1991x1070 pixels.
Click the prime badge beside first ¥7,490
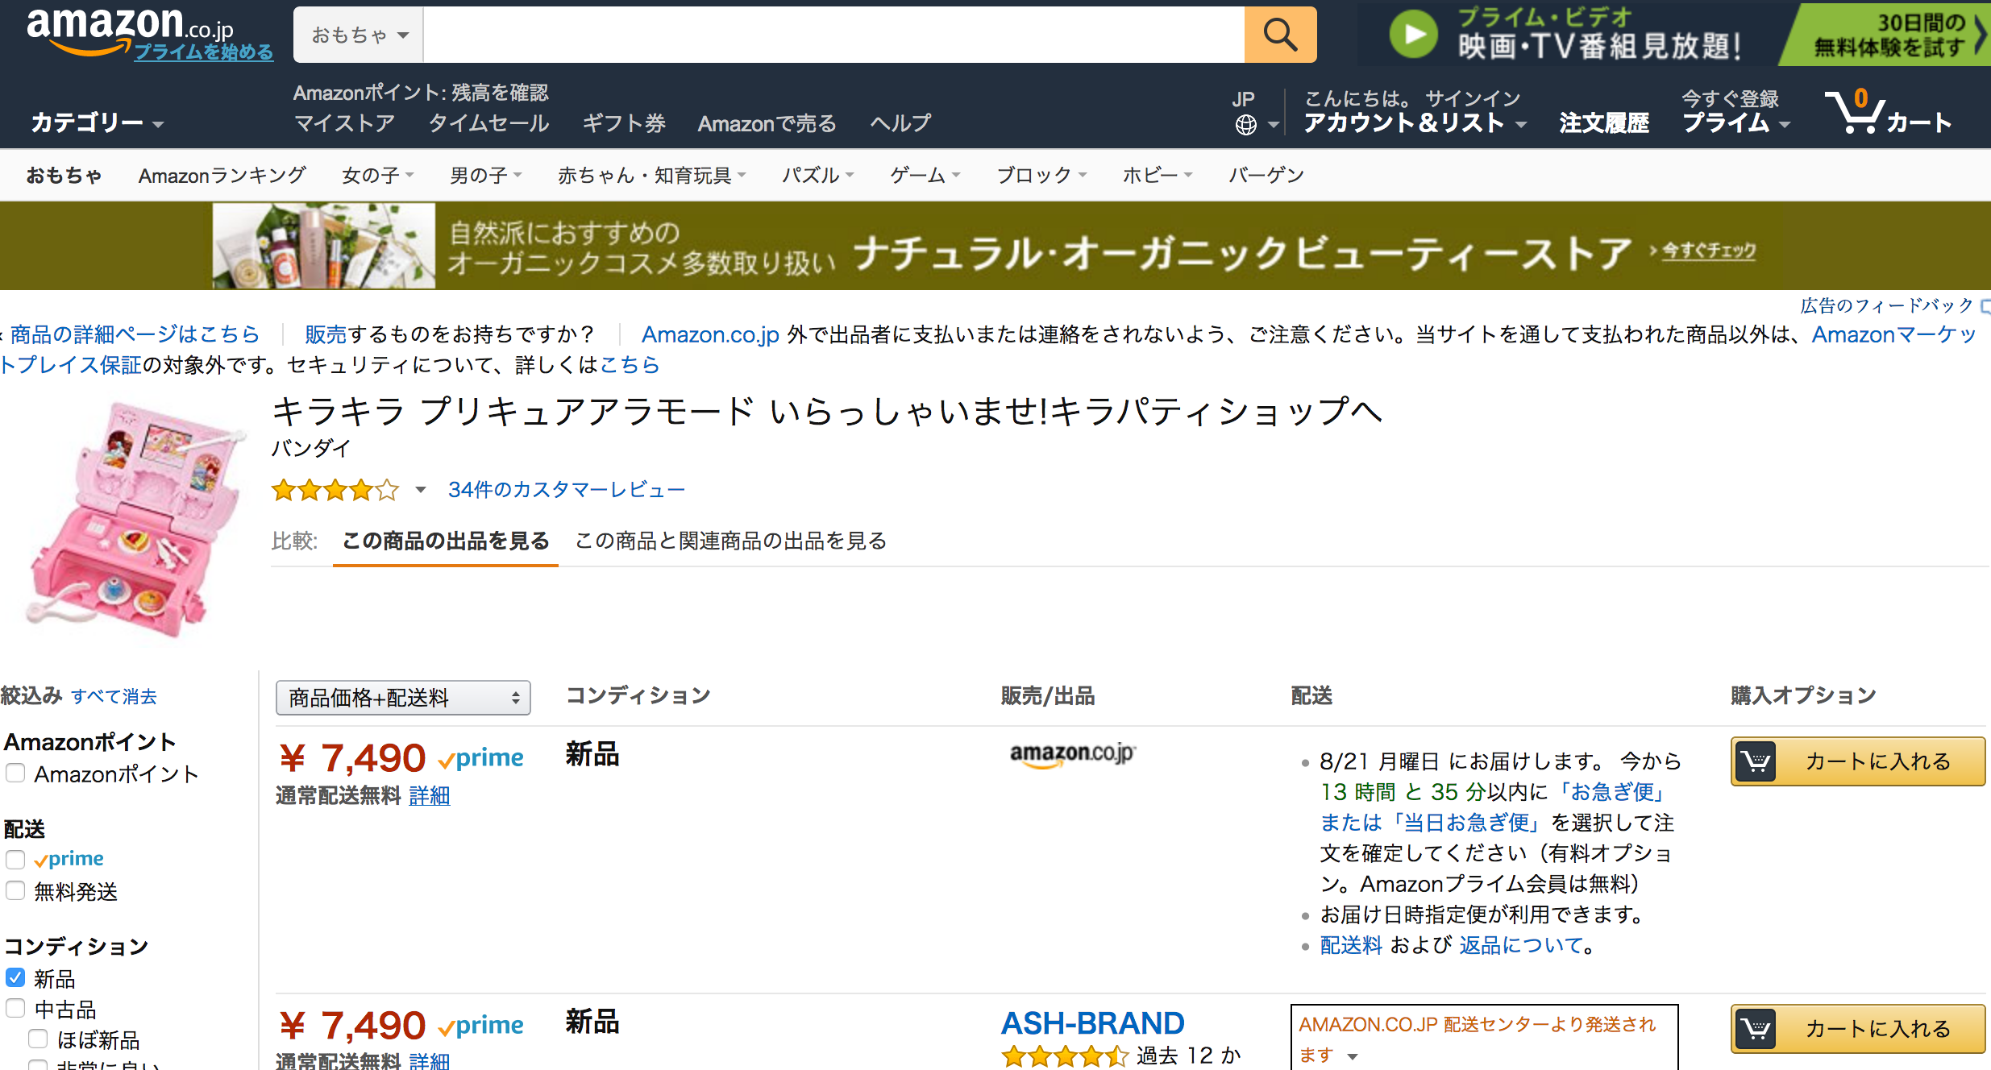tap(481, 758)
